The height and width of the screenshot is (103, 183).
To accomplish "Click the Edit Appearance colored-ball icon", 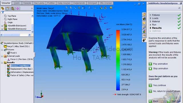I will (101, 8).
